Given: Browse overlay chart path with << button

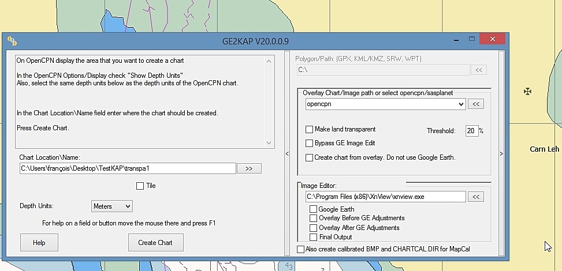Looking at the screenshot, I should (x=475, y=104).
